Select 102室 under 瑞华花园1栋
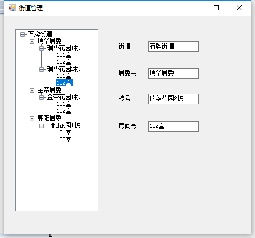This screenshot has height=238, width=255. [x=64, y=62]
